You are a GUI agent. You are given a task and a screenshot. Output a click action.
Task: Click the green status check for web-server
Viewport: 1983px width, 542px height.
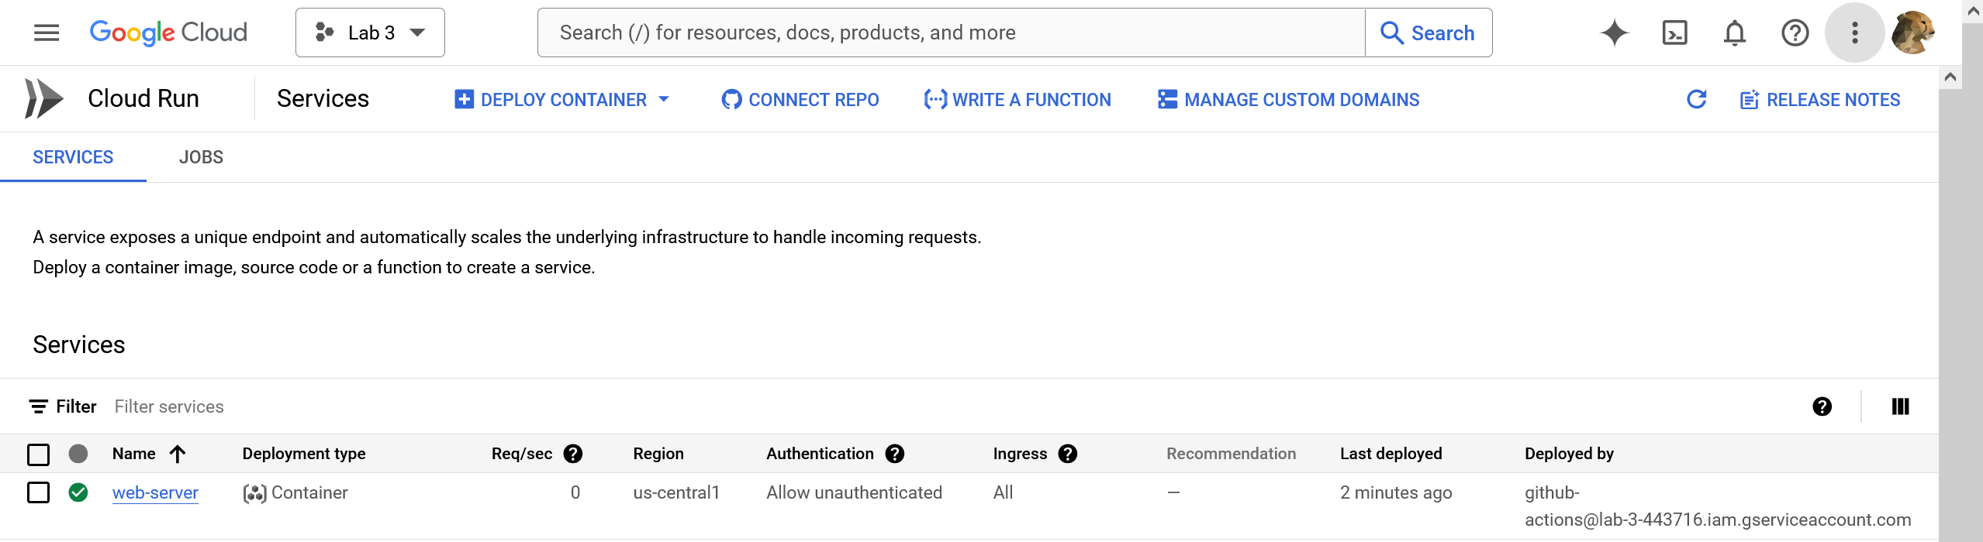pyautogui.click(x=78, y=492)
